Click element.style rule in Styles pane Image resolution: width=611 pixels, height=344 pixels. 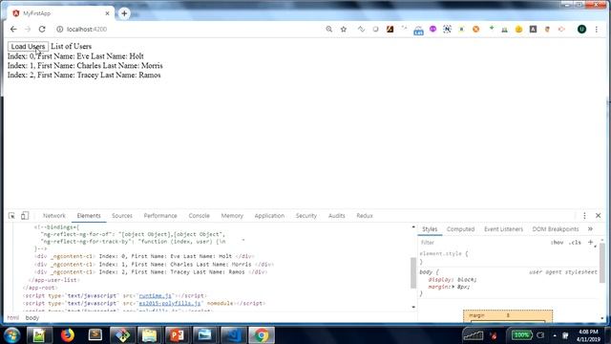click(x=444, y=253)
